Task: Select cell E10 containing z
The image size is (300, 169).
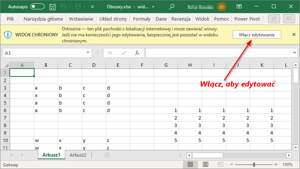Action: [118, 140]
